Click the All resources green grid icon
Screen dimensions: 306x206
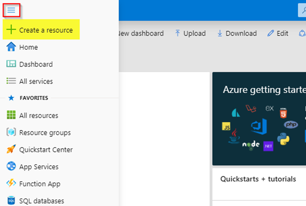click(11, 115)
